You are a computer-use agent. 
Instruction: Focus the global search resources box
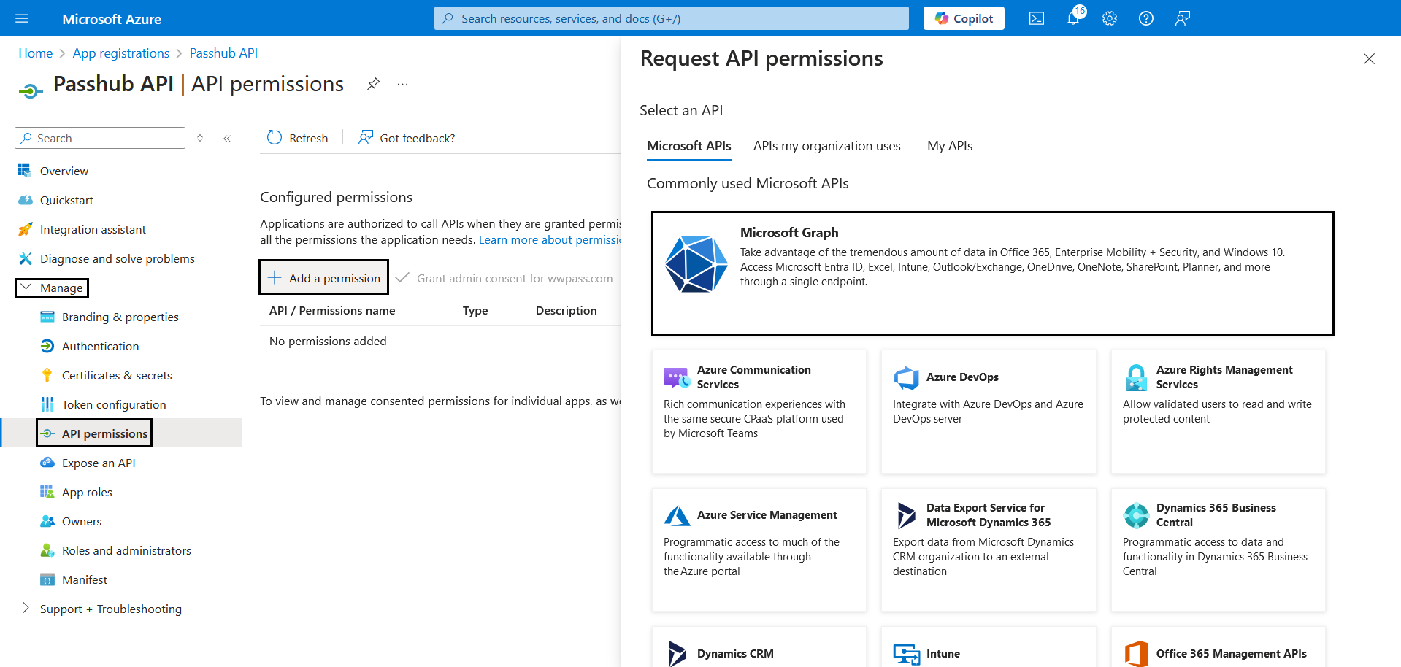[x=672, y=18]
